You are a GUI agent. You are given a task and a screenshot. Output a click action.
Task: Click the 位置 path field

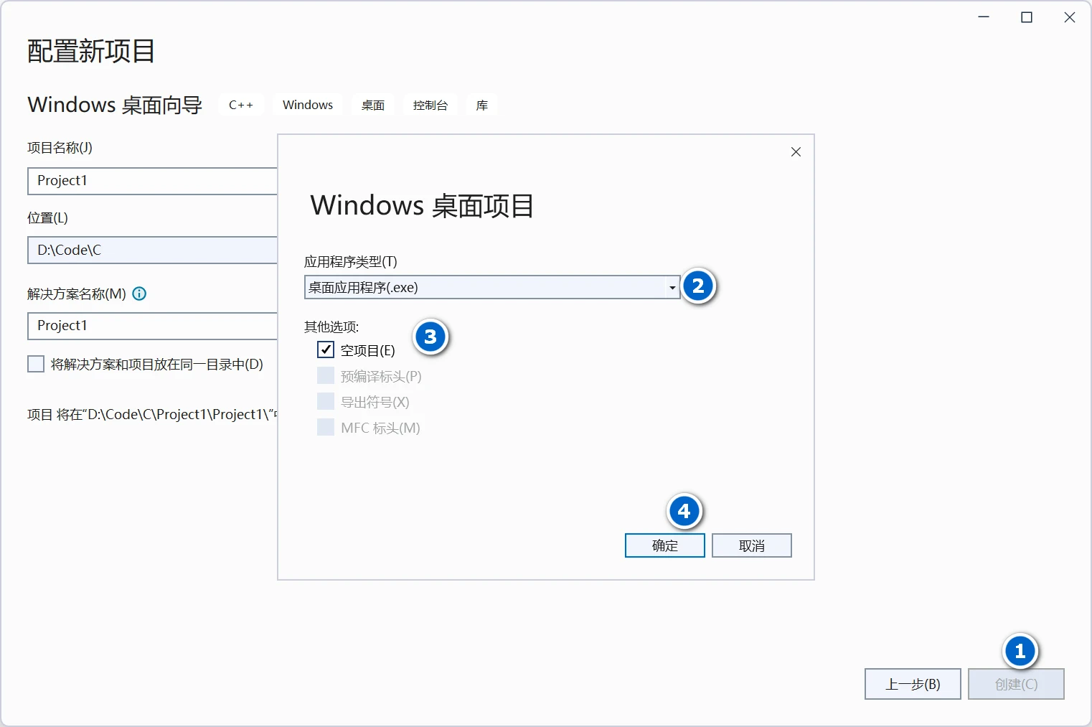pos(152,250)
